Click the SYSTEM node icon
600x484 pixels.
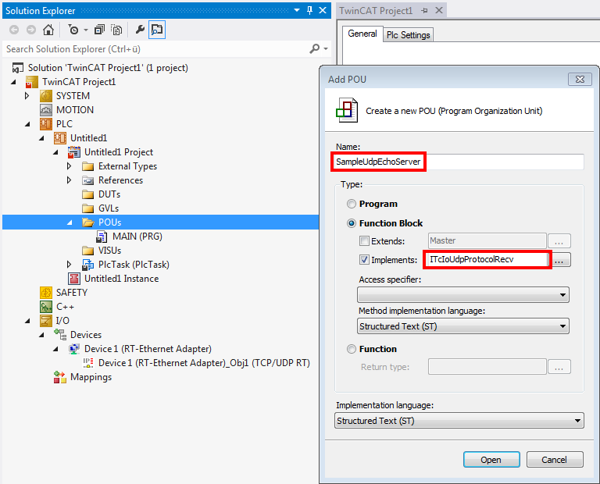click(x=46, y=95)
